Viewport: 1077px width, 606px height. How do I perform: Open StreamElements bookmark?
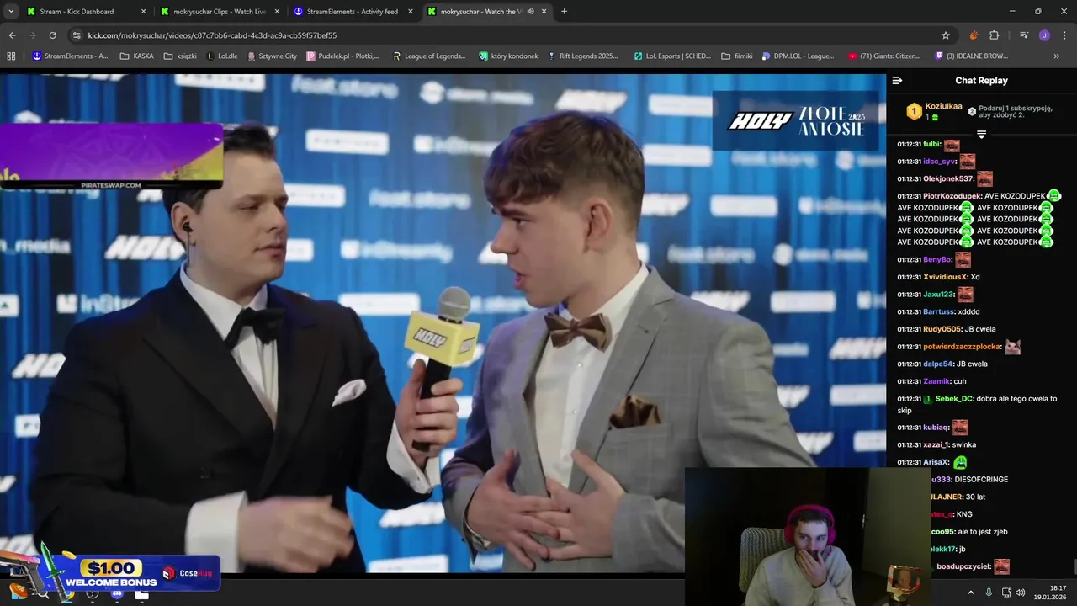coord(70,56)
